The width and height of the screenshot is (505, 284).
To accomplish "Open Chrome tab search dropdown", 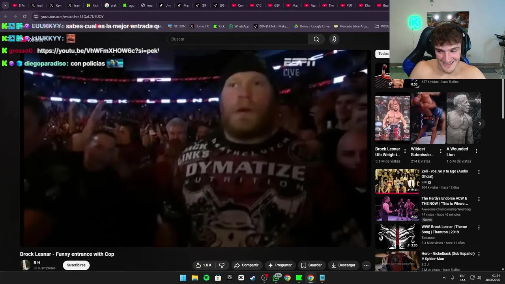I will [5, 6].
